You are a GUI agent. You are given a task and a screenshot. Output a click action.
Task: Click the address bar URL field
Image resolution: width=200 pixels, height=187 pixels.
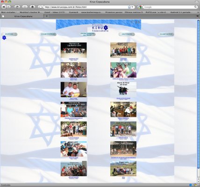pyautogui.click(x=86, y=7)
